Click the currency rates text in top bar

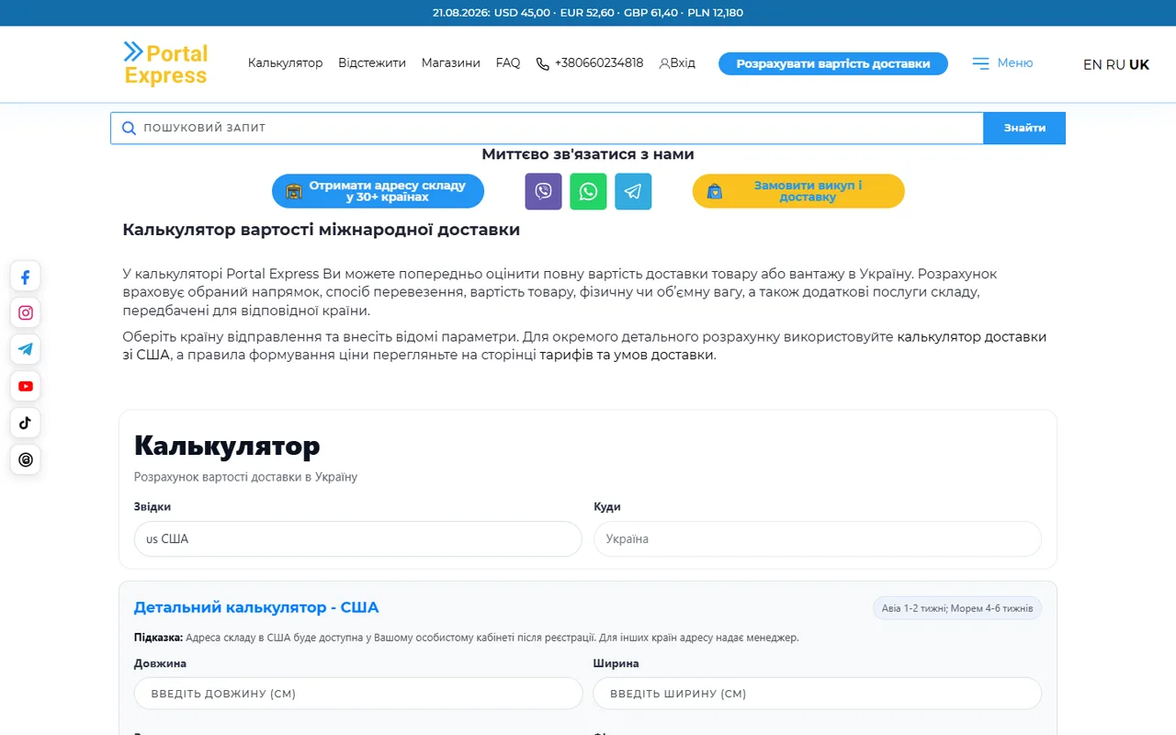(588, 13)
